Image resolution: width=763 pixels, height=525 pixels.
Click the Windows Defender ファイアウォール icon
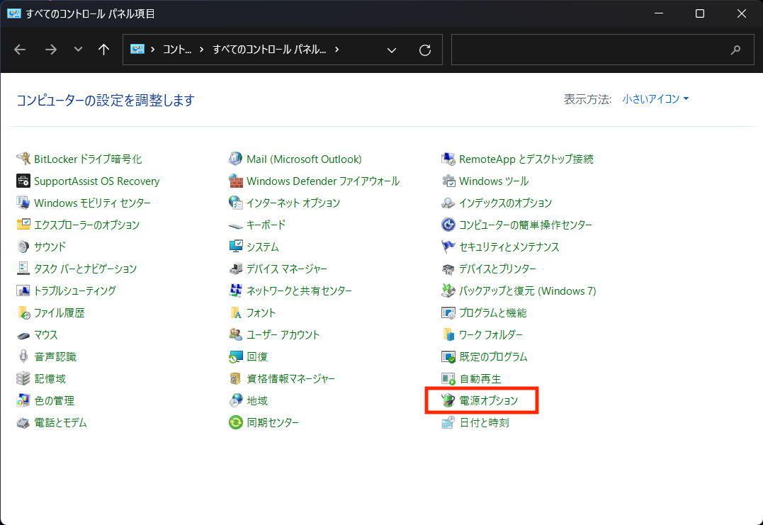pyautogui.click(x=236, y=181)
